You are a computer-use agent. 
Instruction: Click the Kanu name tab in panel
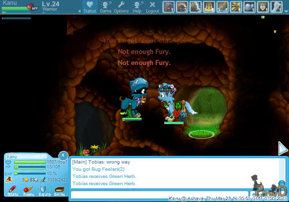[x=26, y=157]
